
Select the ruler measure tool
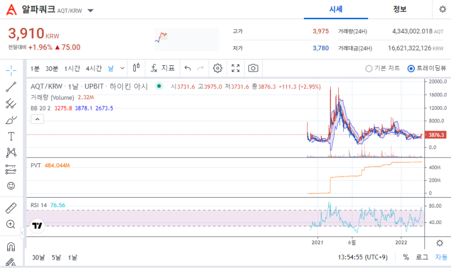click(11, 208)
